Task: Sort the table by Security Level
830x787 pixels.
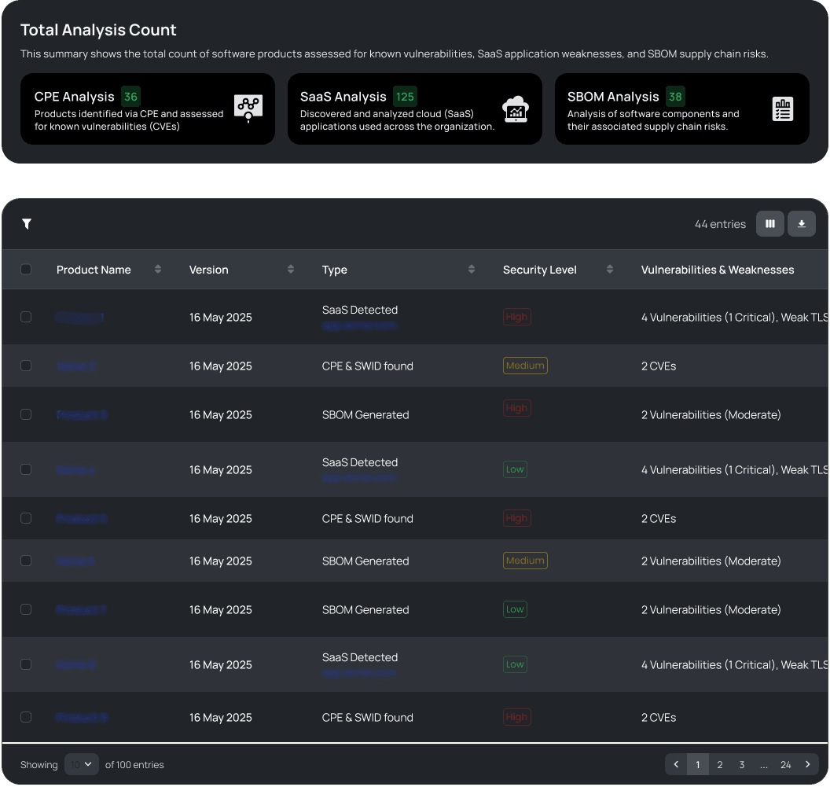Action: [609, 269]
